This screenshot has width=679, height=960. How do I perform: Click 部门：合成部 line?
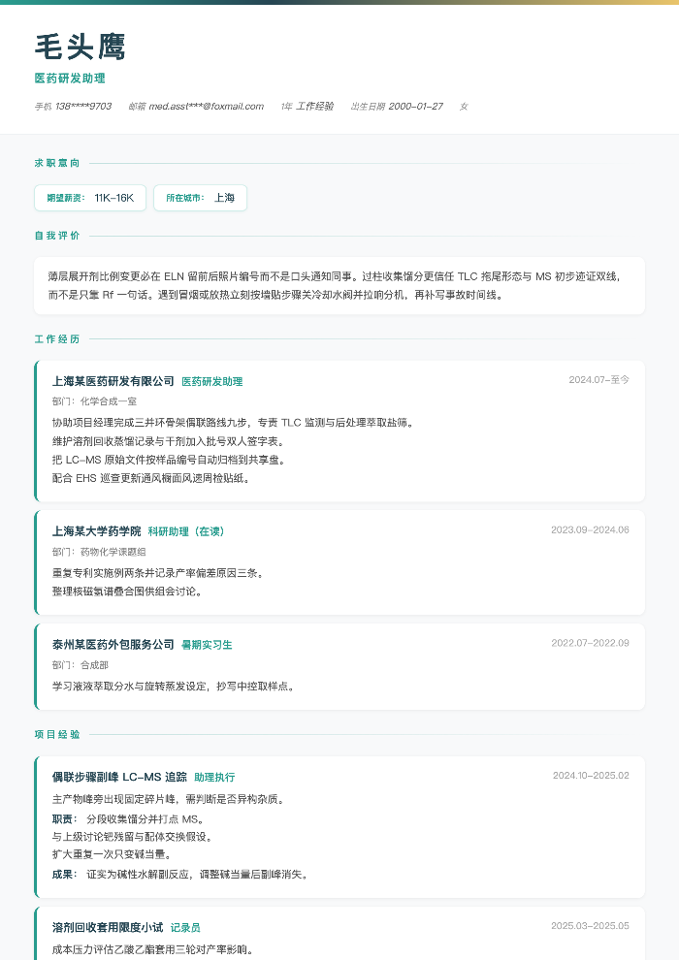[x=81, y=665]
